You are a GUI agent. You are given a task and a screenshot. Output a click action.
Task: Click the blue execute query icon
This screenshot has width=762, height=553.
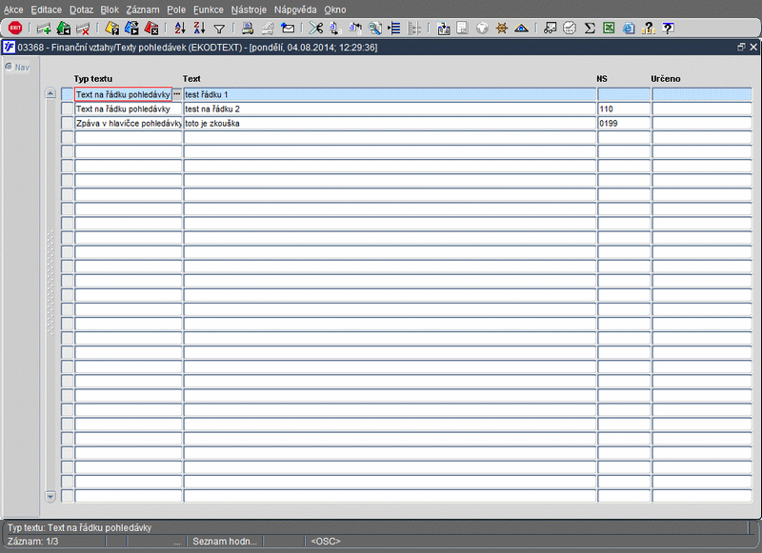[x=131, y=29]
